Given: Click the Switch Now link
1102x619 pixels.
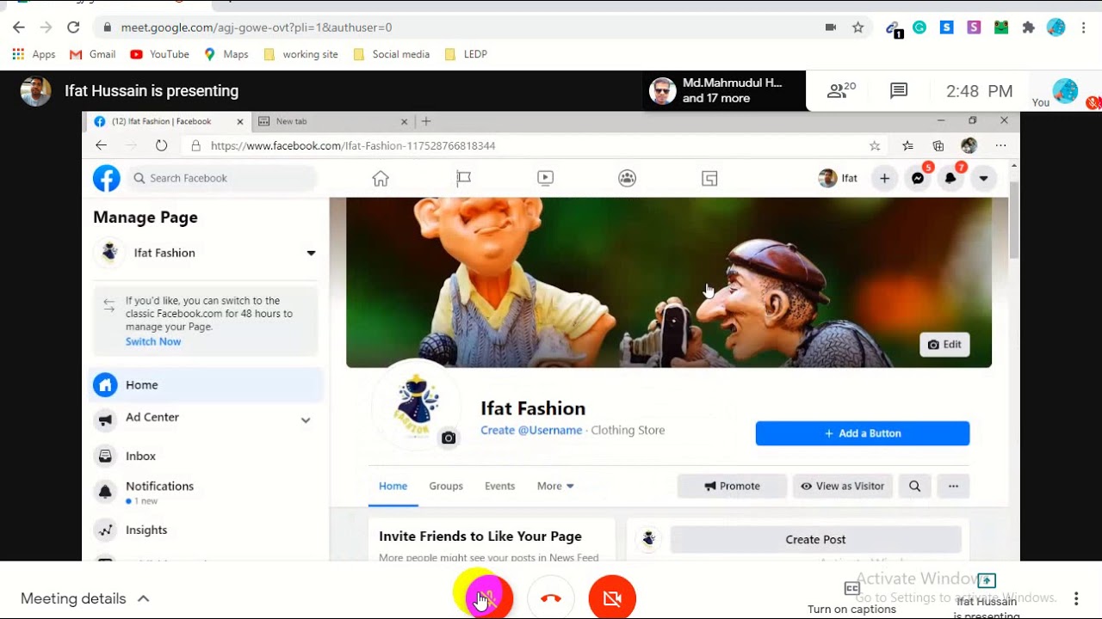Looking at the screenshot, I should (153, 341).
